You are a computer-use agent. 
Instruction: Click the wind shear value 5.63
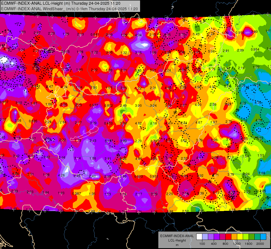[x=260, y=138]
